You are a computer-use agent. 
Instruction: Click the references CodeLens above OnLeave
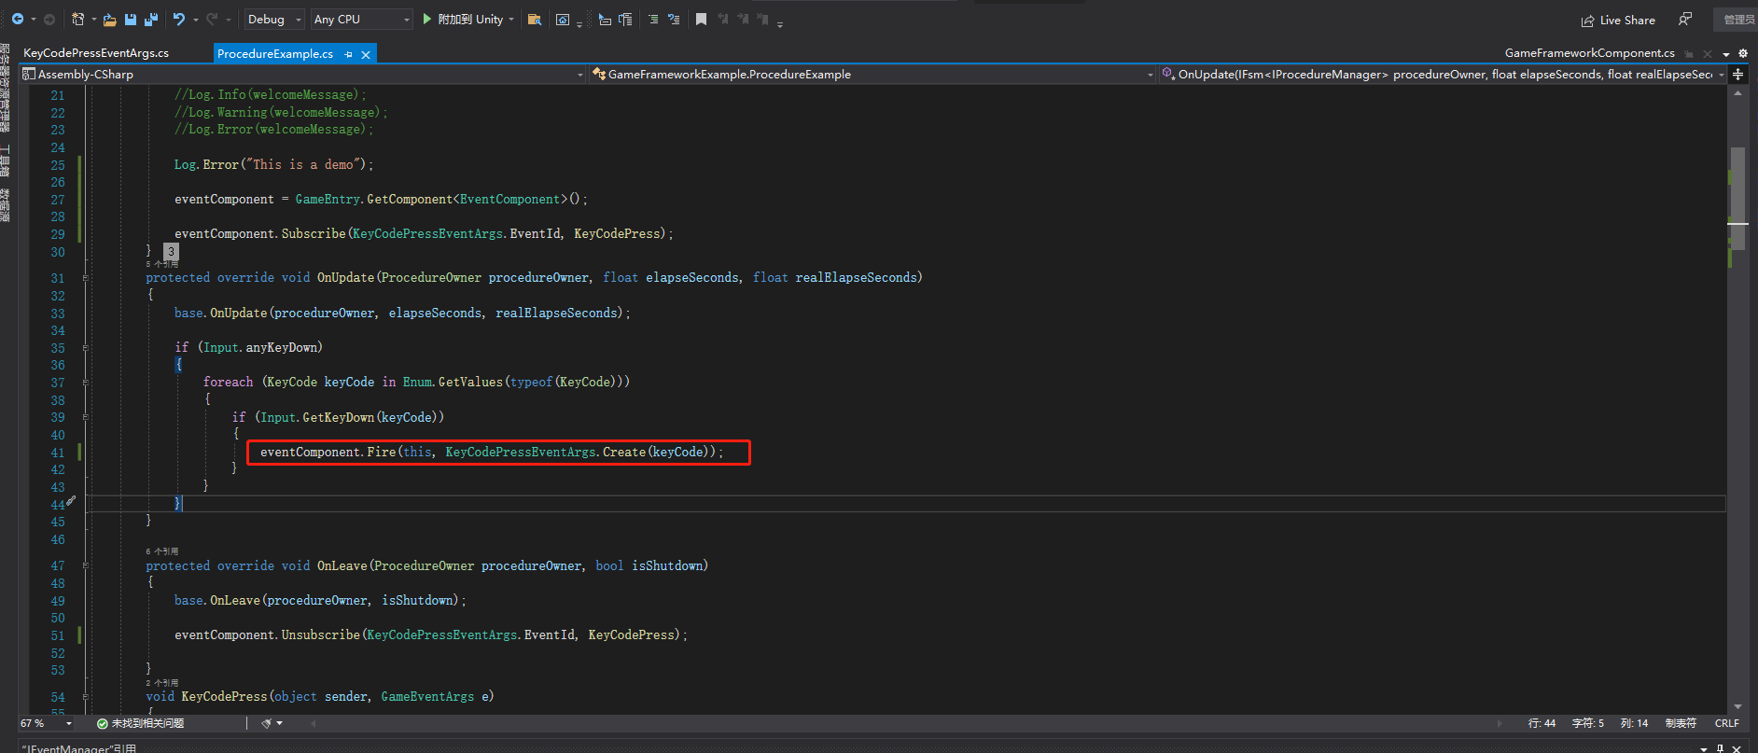point(161,551)
